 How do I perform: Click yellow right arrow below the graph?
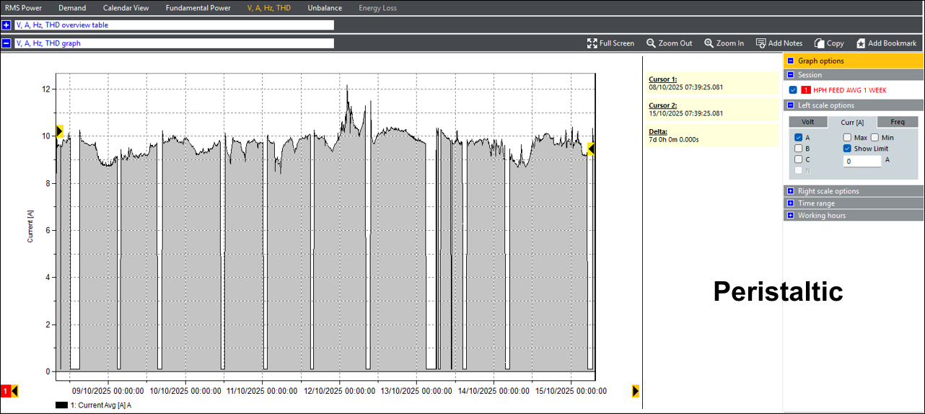[x=635, y=391]
